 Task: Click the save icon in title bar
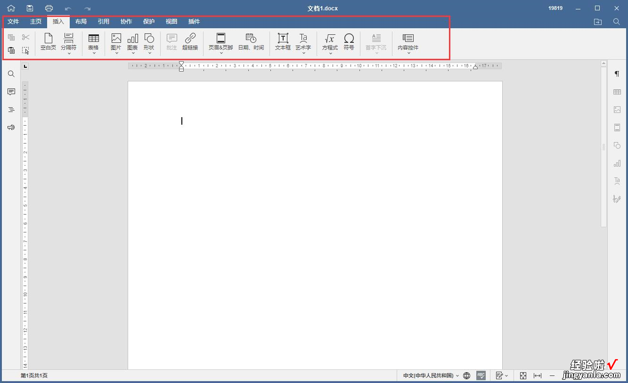pos(30,8)
